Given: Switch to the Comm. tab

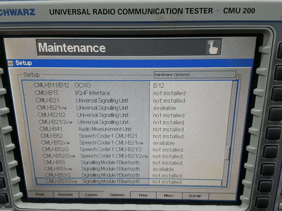Looking at the screenshot, I should (92, 195).
